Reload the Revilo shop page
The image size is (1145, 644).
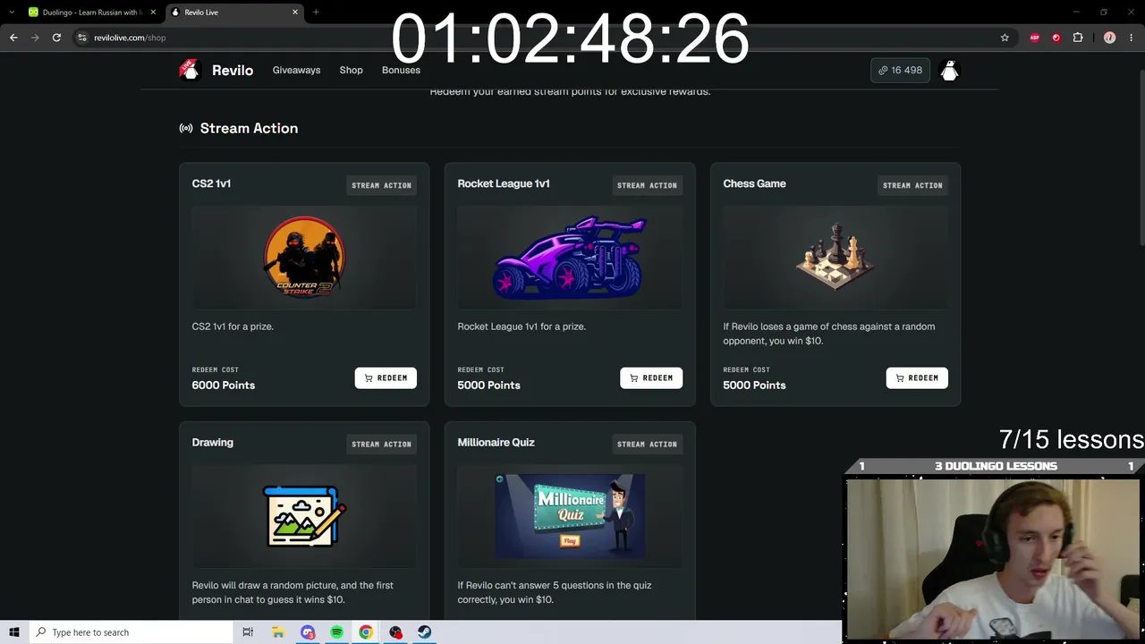point(56,38)
